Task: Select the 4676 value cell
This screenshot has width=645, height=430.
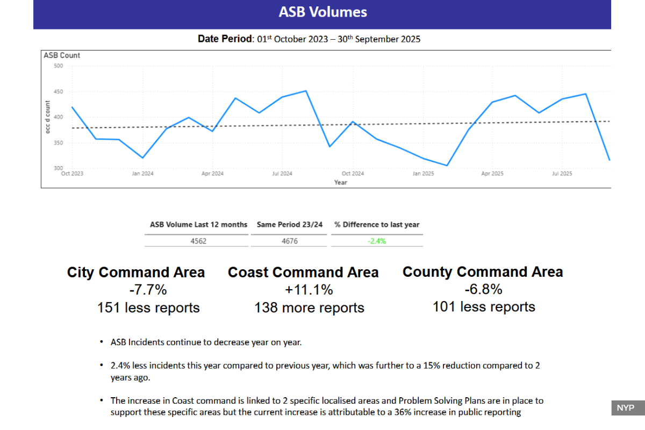Action: pyautogui.click(x=290, y=241)
